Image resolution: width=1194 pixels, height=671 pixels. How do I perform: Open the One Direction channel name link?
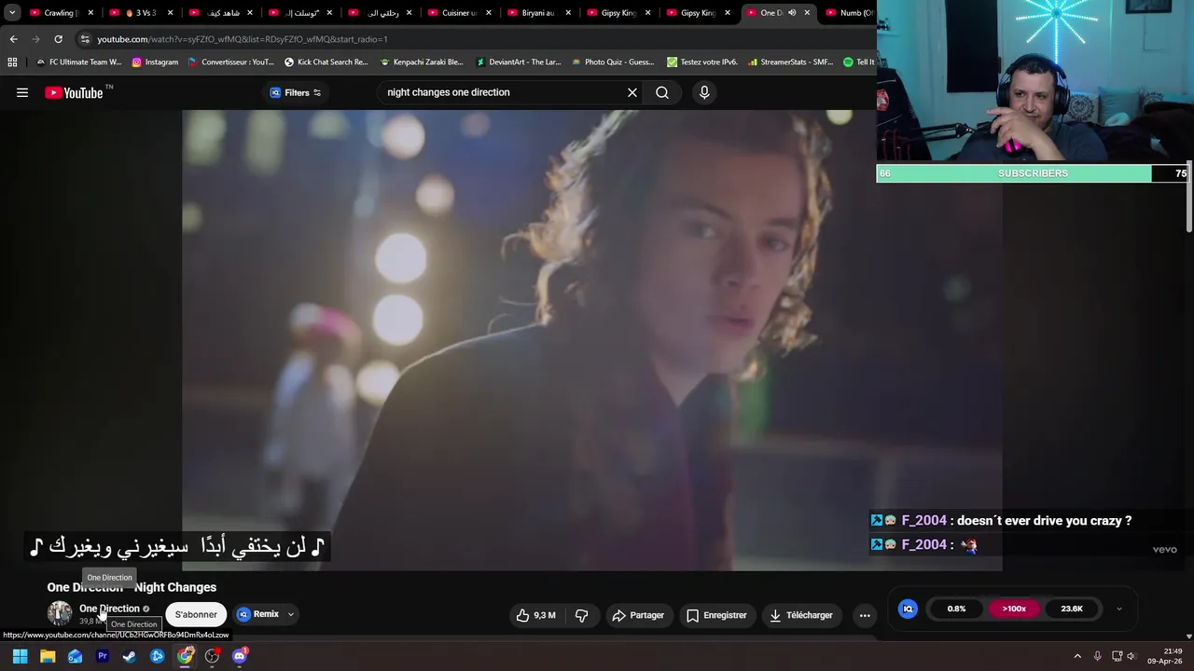(109, 609)
